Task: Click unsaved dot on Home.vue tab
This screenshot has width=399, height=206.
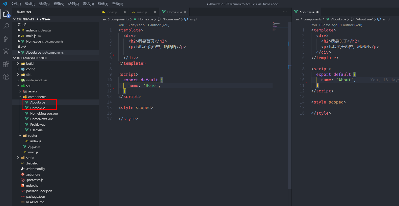Action: (185, 12)
